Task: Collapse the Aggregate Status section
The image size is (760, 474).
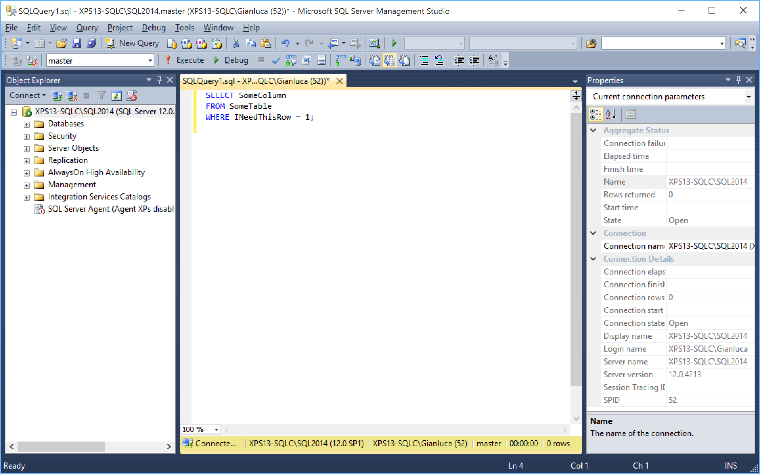Action: point(593,130)
